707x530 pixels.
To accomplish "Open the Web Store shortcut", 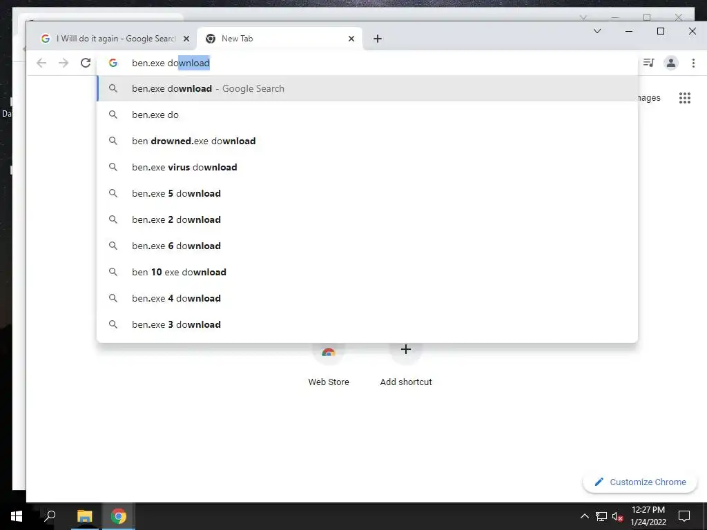I will (x=329, y=365).
